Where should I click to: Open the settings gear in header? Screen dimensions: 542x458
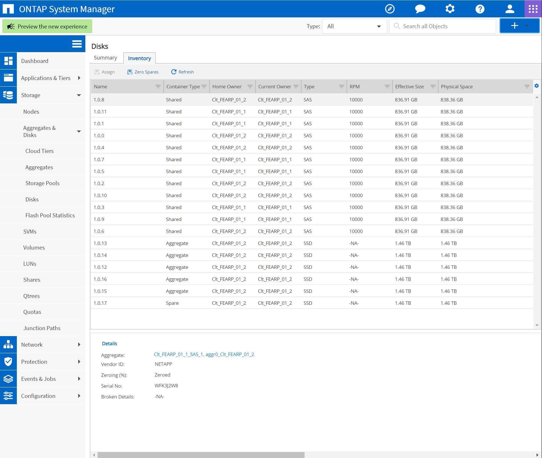(450, 9)
